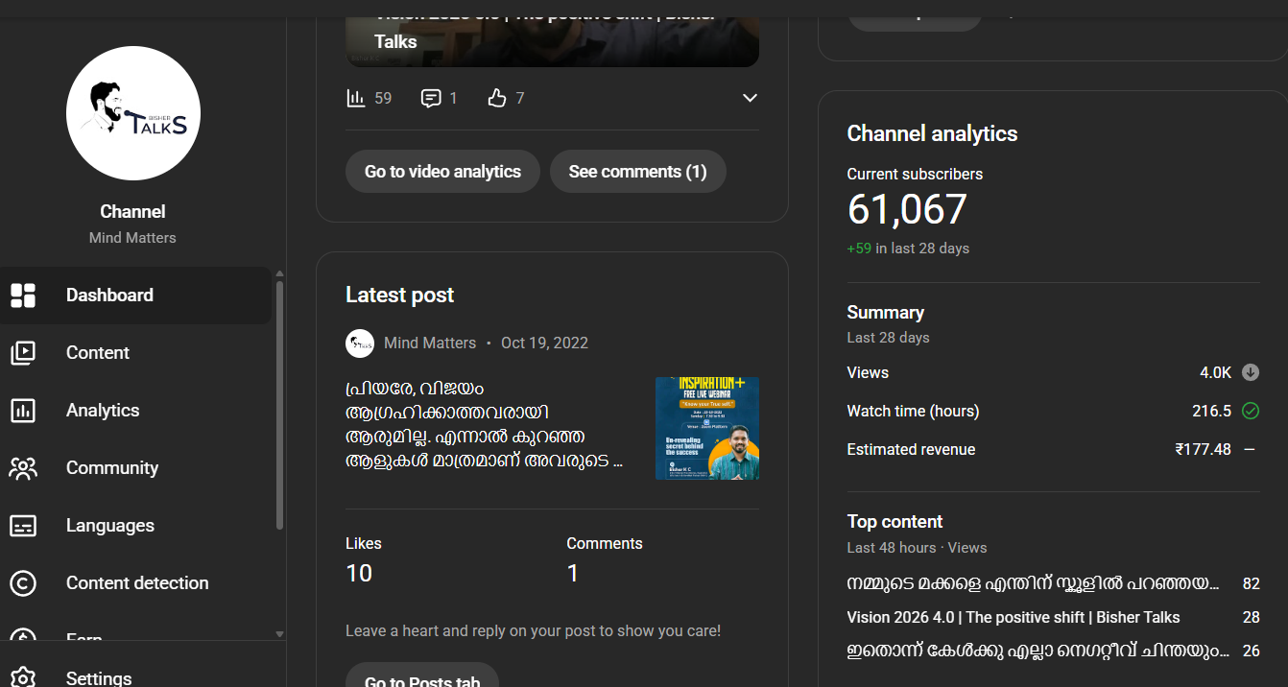
Task: Click the Content play icon in sidebar
Action: pos(23,353)
